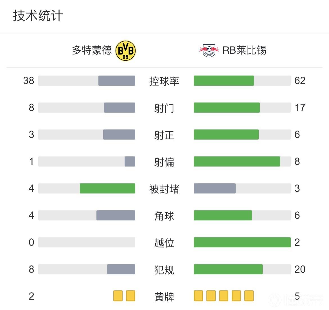Click the 黄牌 stat label
The height and width of the screenshot is (310, 329).
[x=164, y=297]
